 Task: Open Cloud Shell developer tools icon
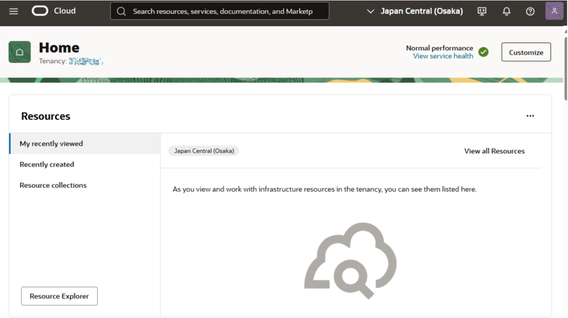tap(482, 11)
